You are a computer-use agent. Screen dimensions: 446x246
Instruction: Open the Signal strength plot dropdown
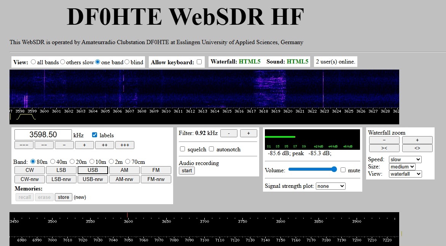click(x=330, y=186)
